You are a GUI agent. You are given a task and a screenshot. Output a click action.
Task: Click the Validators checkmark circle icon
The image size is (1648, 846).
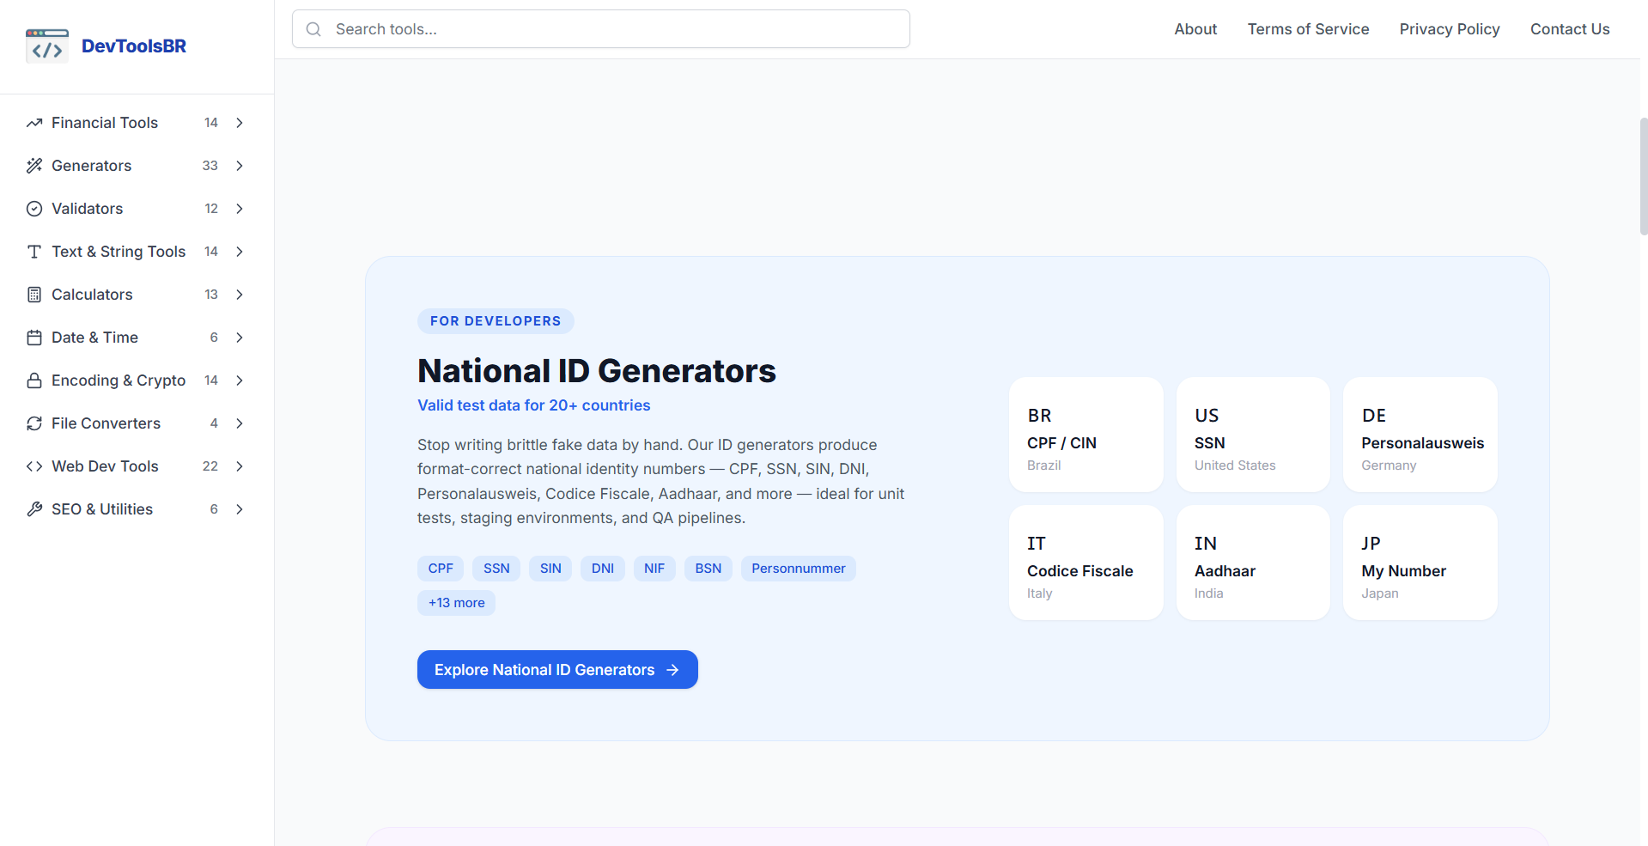[x=34, y=209]
